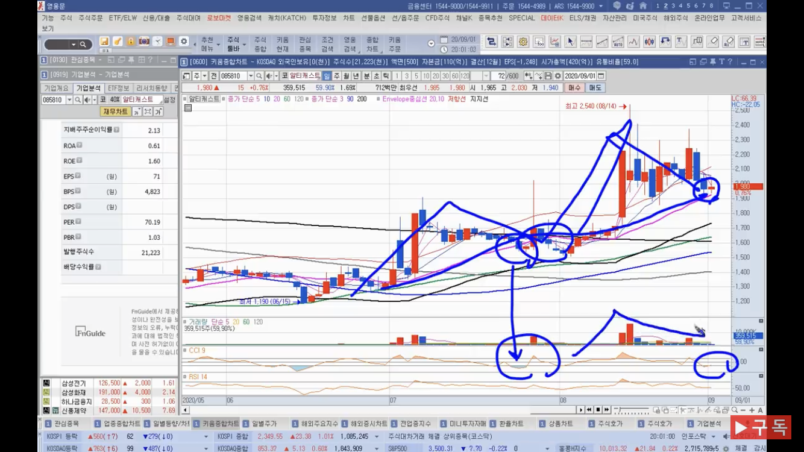Switch to the ETF정보 tab

click(x=119, y=89)
